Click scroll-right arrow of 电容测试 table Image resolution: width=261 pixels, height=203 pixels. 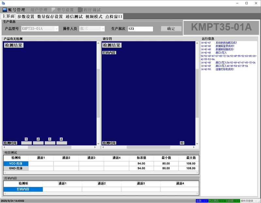click(x=197, y=173)
